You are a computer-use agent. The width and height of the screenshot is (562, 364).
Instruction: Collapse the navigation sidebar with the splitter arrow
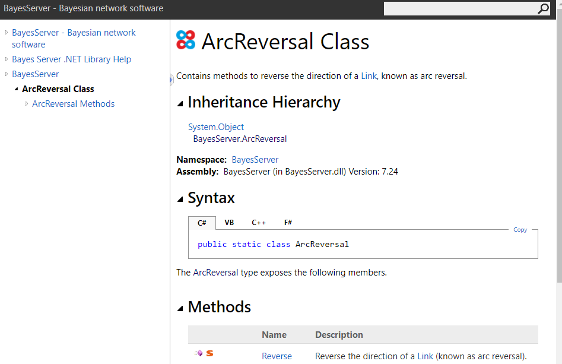(x=170, y=79)
